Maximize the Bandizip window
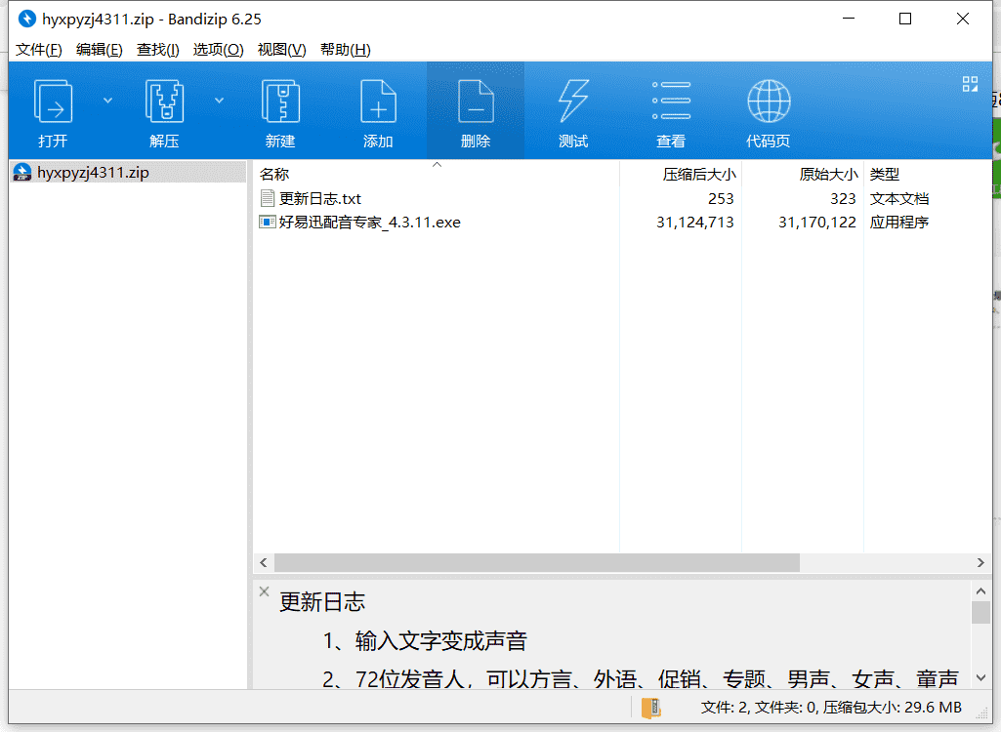Screen dimensions: 1001x732 tap(904, 19)
